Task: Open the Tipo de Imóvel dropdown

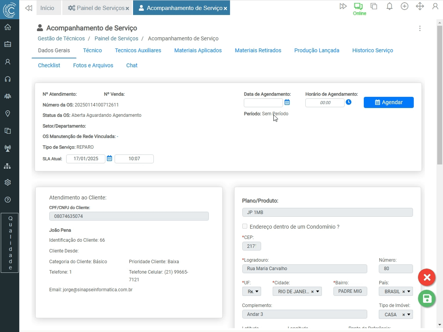Action: click(x=409, y=315)
